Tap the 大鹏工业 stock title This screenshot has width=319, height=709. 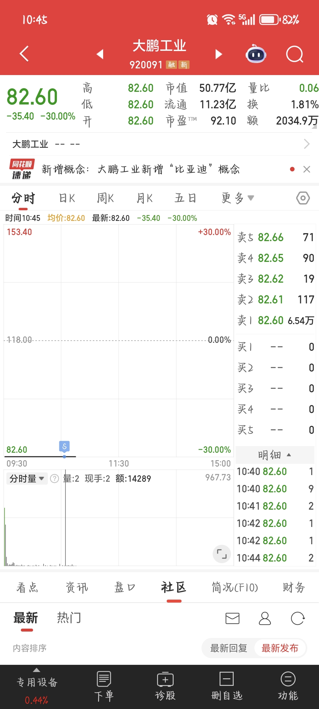pyautogui.click(x=159, y=46)
